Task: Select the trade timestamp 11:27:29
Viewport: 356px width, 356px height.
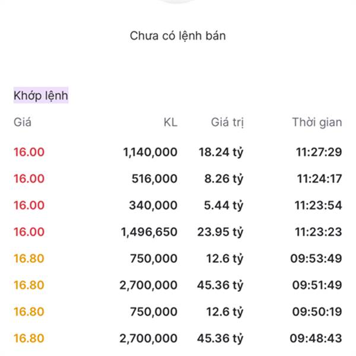Action: (x=319, y=152)
